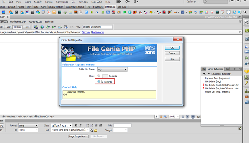249x143 pixels.
Task: Click the preview in browser globe icon
Action: [42, 27]
